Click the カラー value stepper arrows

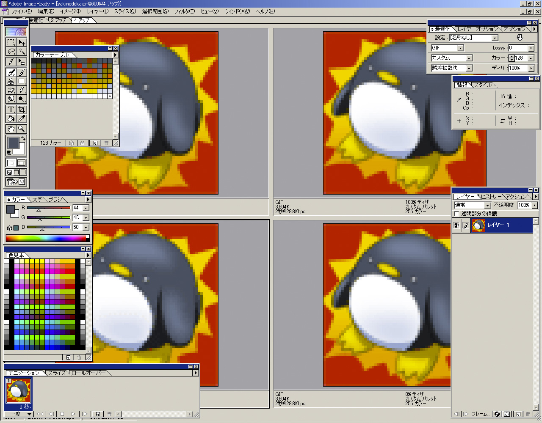click(512, 58)
